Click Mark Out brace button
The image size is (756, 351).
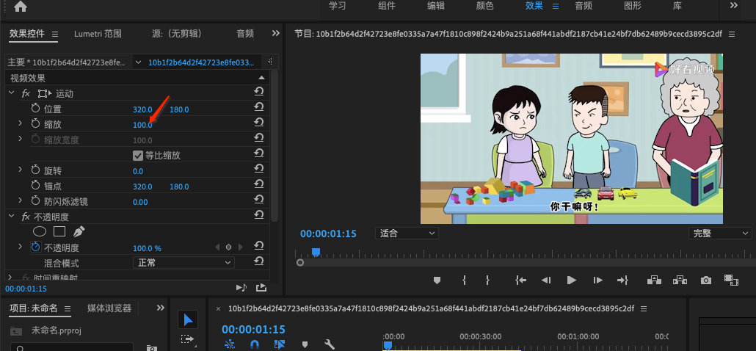tap(487, 280)
